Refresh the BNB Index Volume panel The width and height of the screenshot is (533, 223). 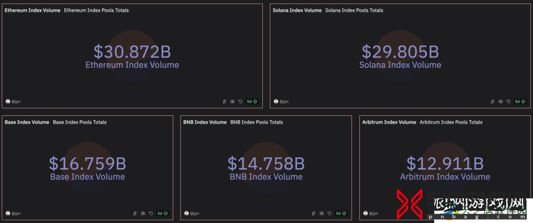click(329, 213)
